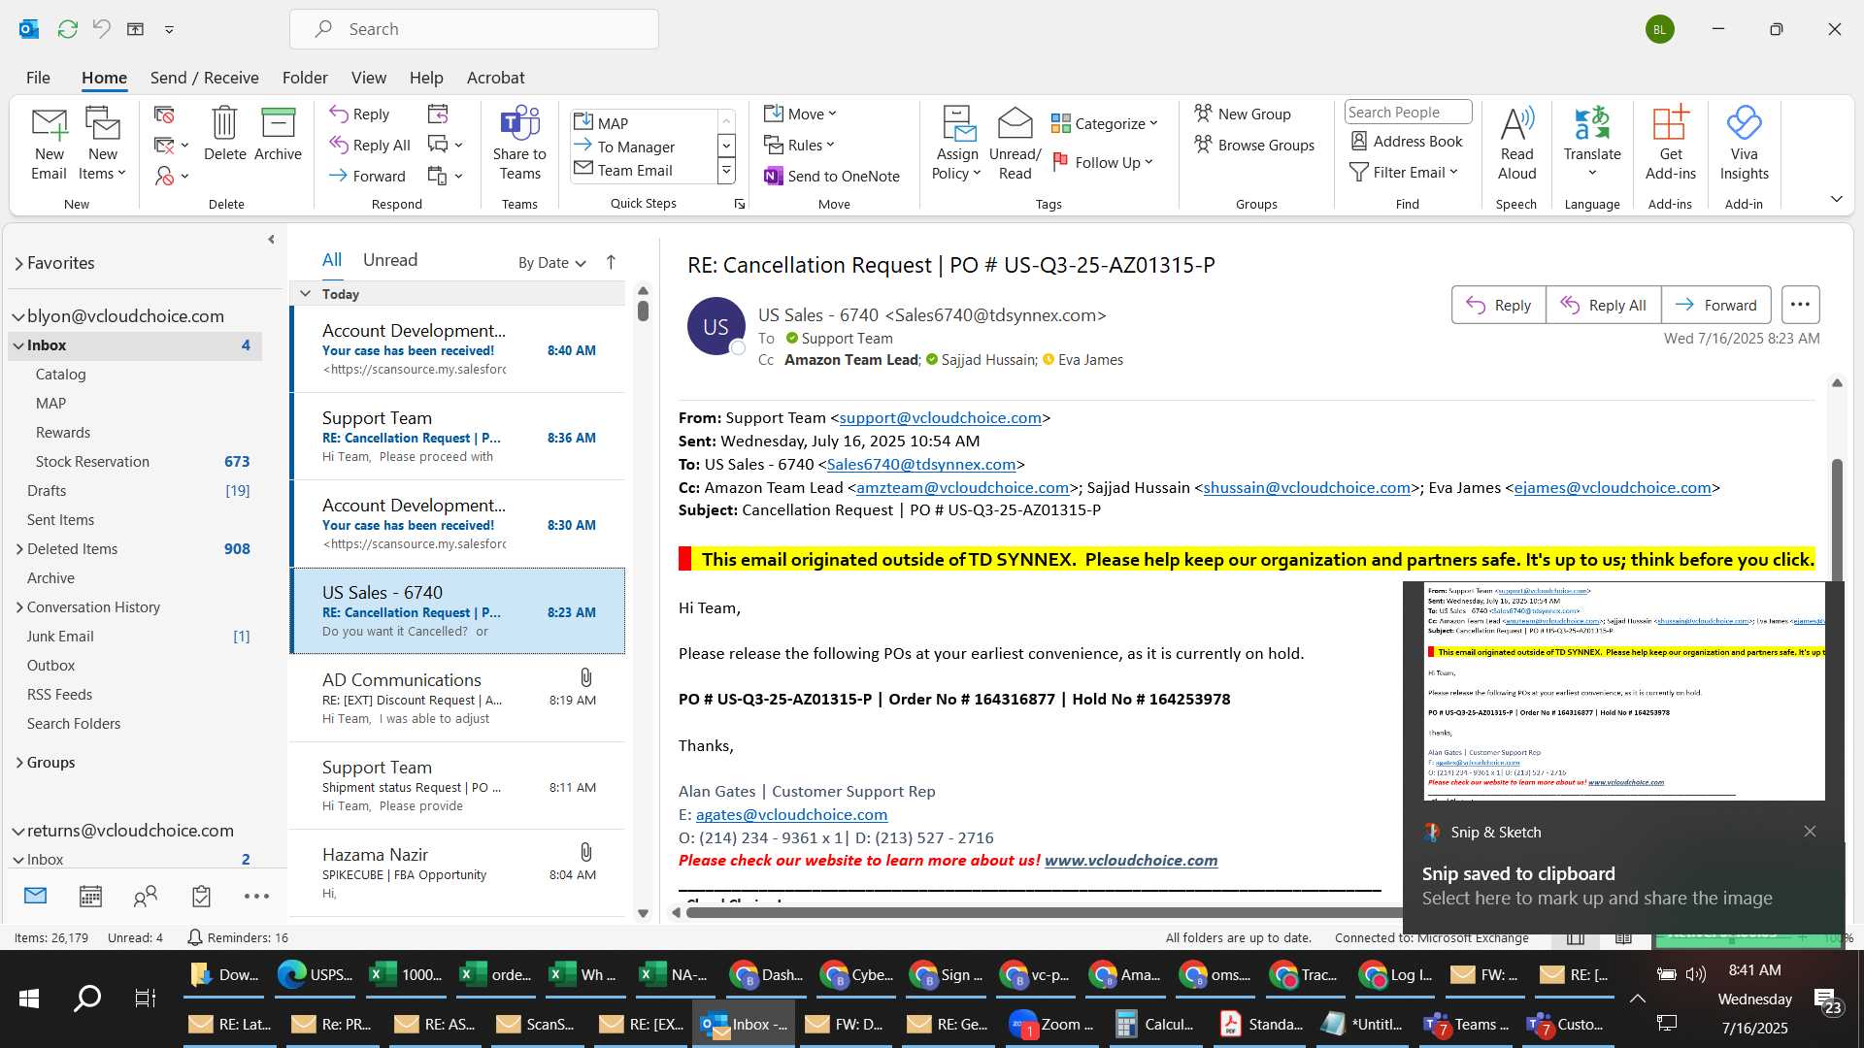Switch to the Folder tab

click(x=305, y=78)
